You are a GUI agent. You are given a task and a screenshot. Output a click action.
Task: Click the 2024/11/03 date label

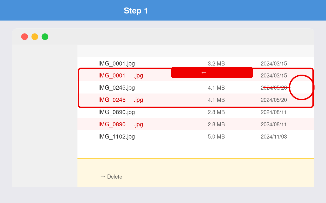tap(274, 136)
